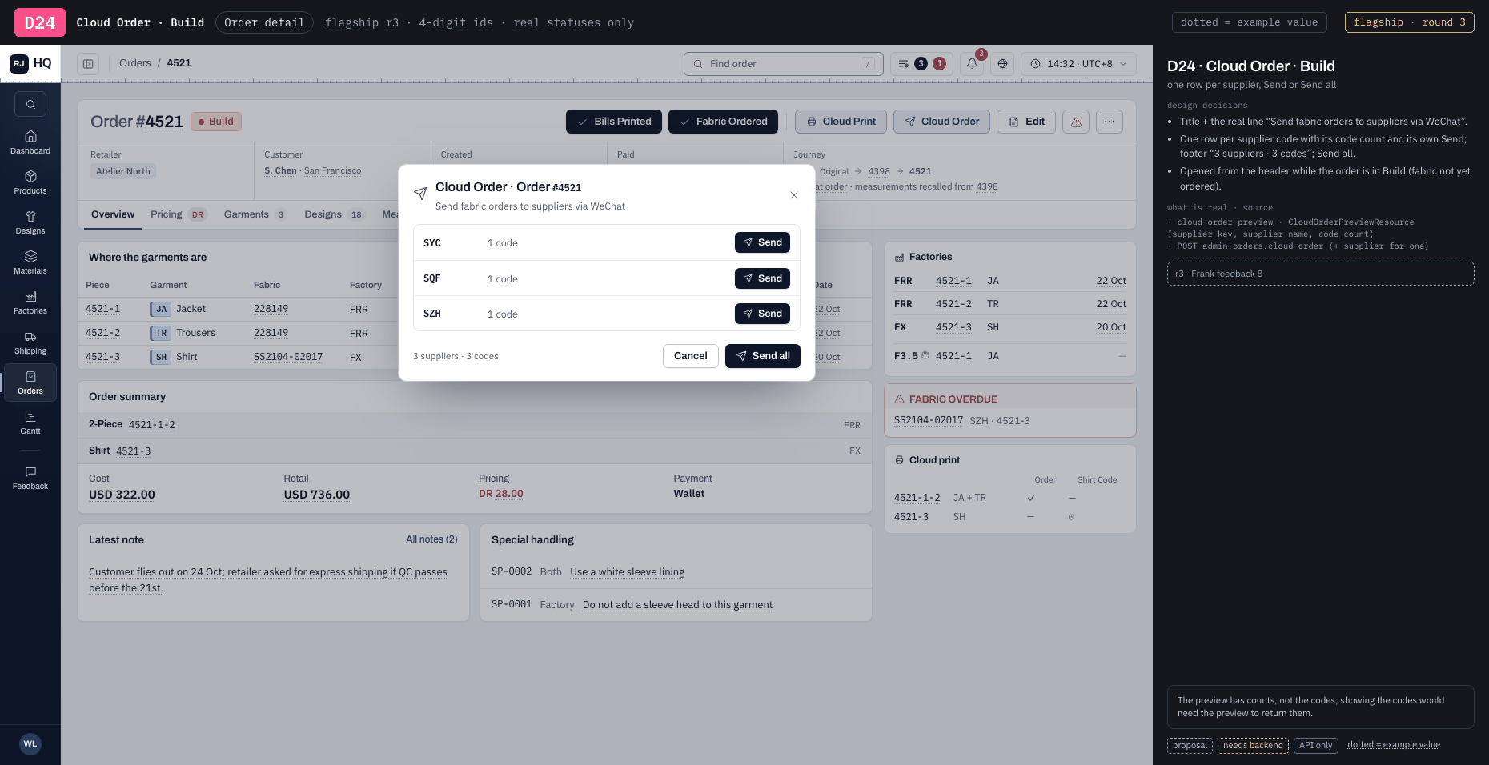This screenshot has height=765, width=1489.
Task: Switch to the Garments tab
Action: [x=255, y=214]
